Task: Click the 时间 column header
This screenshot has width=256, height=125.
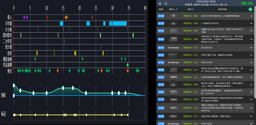Action: coord(161,9)
